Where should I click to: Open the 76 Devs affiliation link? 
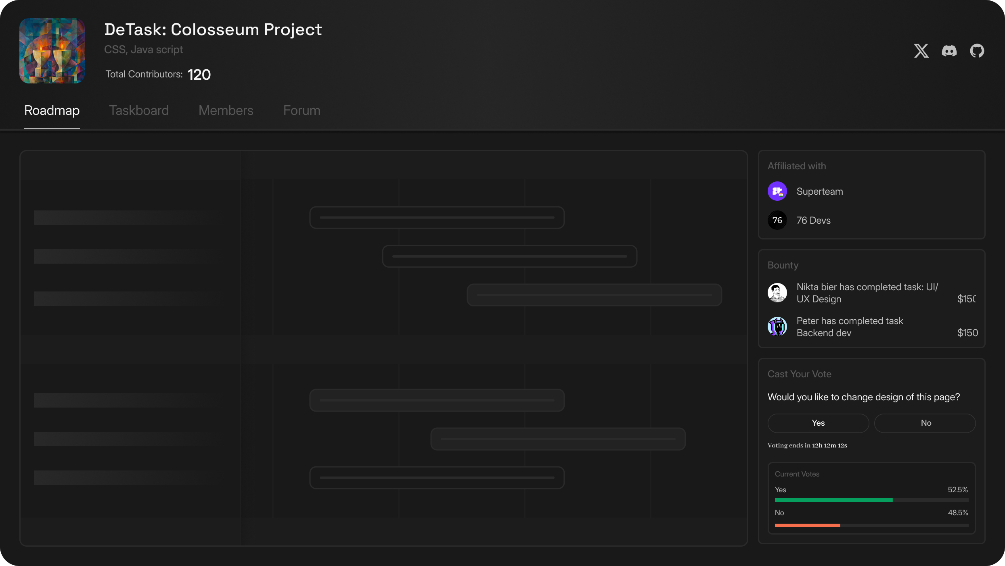pos(813,221)
